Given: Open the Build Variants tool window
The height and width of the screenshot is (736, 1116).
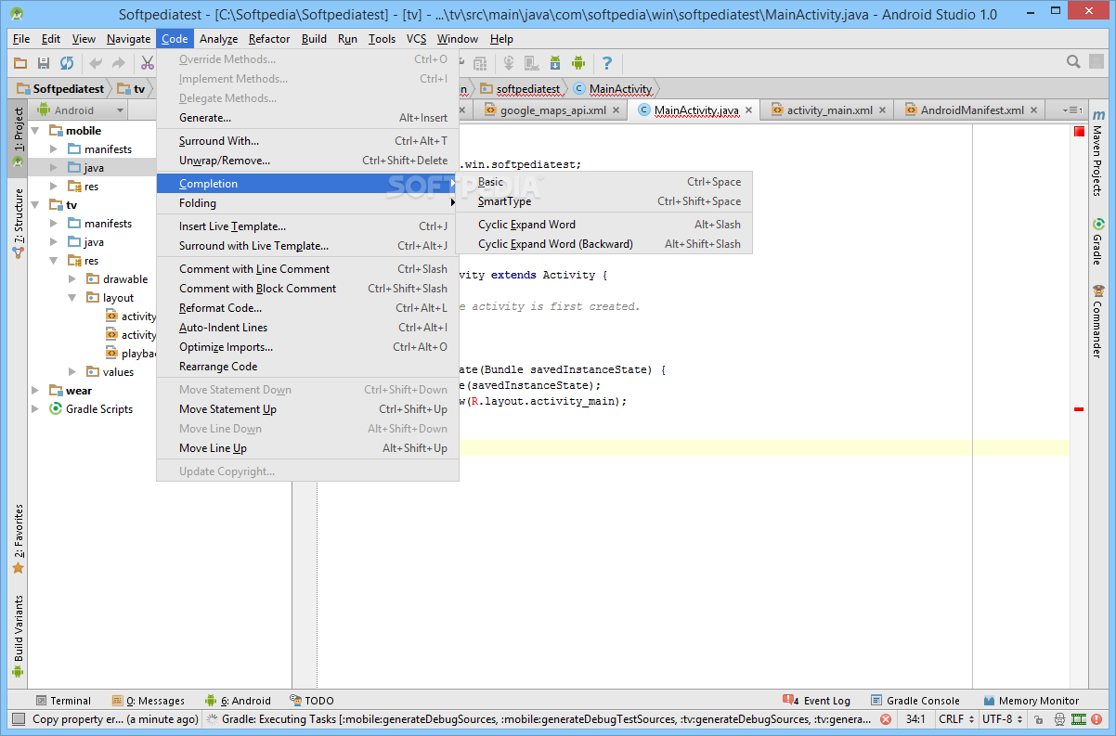Looking at the screenshot, I should pyautogui.click(x=18, y=637).
